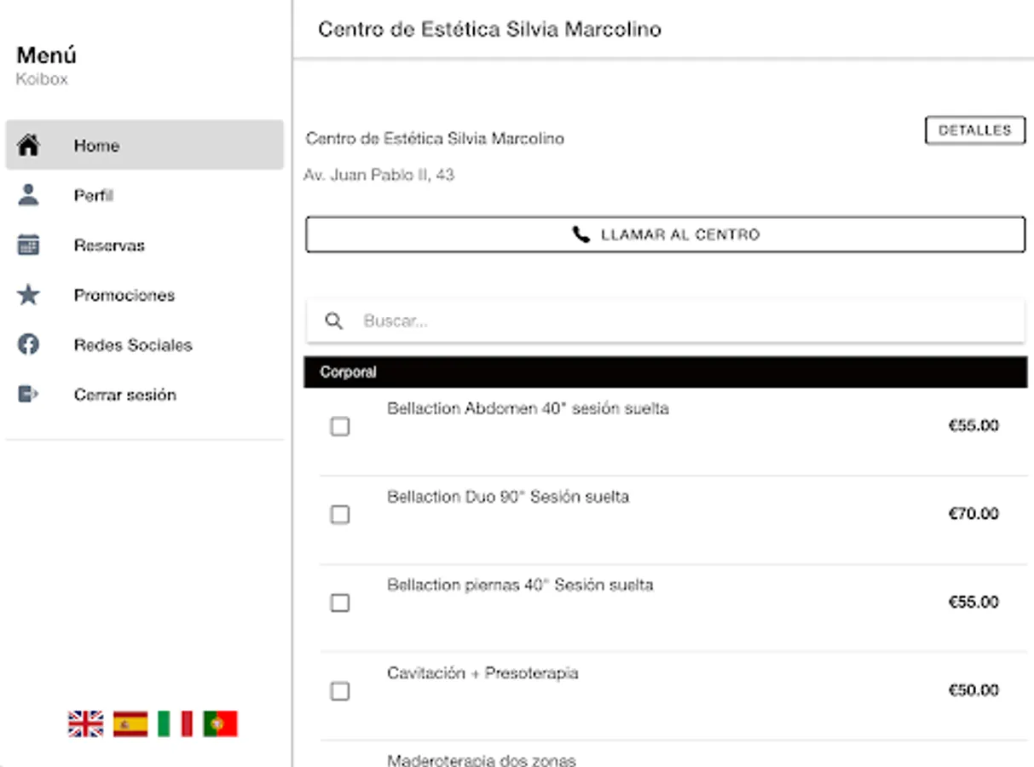The width and height of the screenshot is (1034, 767).
Task: Click the Home house icon
Action: (29, 145)
